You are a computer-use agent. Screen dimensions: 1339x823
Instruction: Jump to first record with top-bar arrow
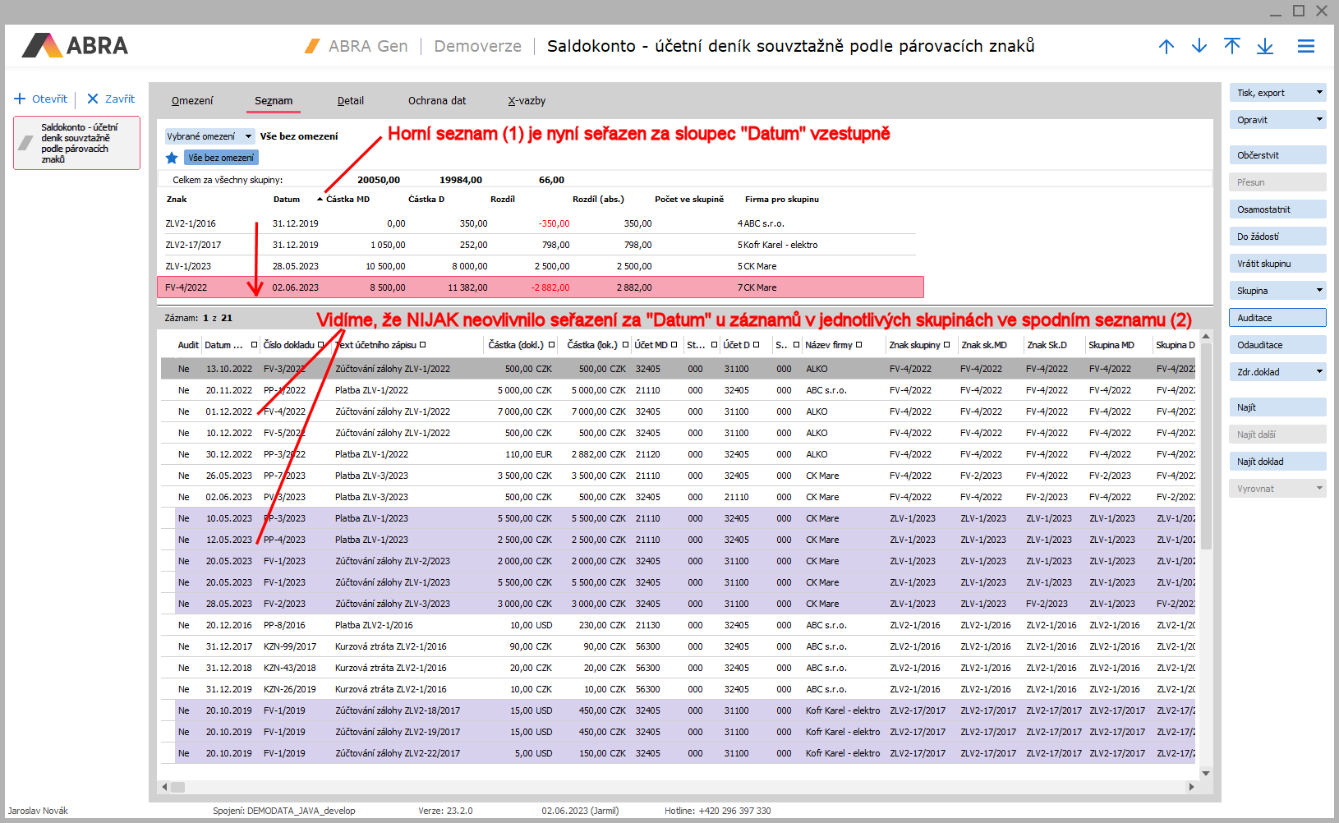[1231, 47]
